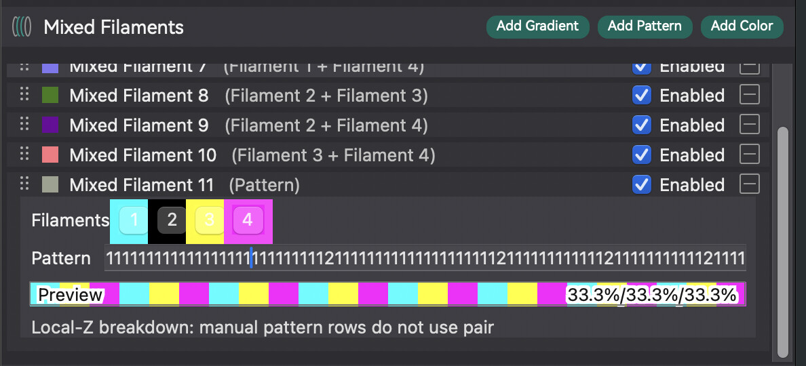This screenshot has height=366, width=806.
Task: Click drag handle of Mixed Filament 11
Action: [x=24, y=184]
